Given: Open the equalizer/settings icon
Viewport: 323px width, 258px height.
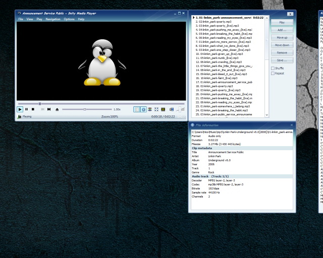Looking at the screenshot, I should tap(150, 109).
